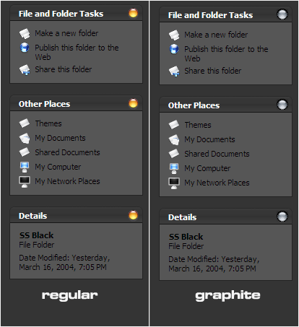Click the My Network Places monitor icon in graphite panel

[x=174, y=183]
